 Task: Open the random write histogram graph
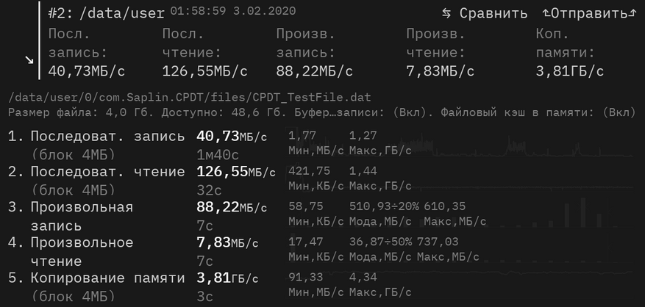pos(460,216)
